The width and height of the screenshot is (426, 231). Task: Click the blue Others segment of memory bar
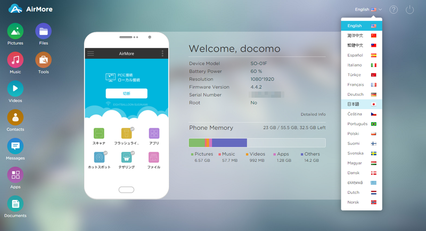click(230, 143)
